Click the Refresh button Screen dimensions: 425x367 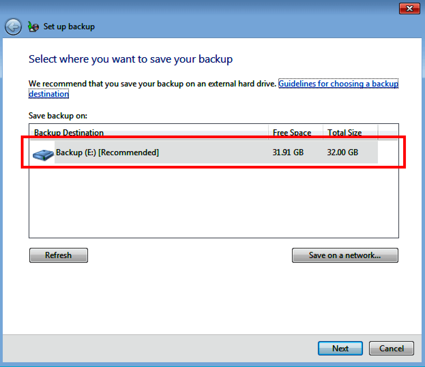point(58,255)
